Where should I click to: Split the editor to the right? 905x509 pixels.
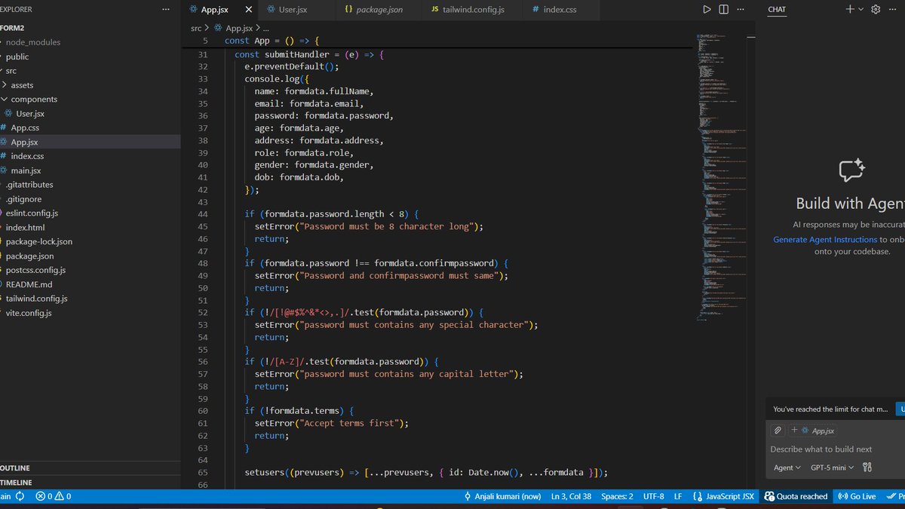pyautogui.click(x=724, y=10)
